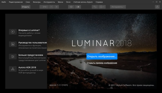Click Начните работу с этими видеоуроками text
This screenshot has height=93, width=162.
pyautogui.click(x=29, y=34)
